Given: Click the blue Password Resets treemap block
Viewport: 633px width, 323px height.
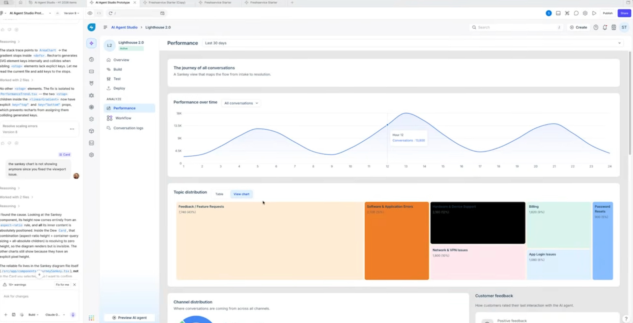Looking at the screenshot, I should click(x=603, y=241).
